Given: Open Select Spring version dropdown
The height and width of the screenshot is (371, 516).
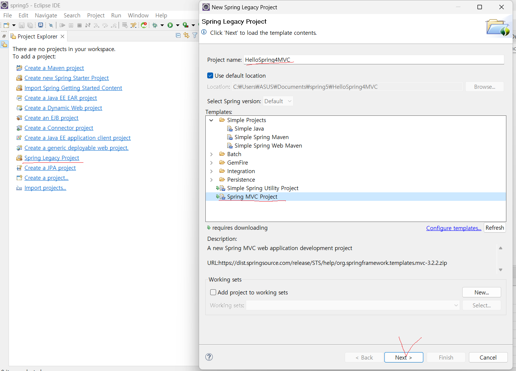Looking at the screenshot, I should [x=278, y=101].
